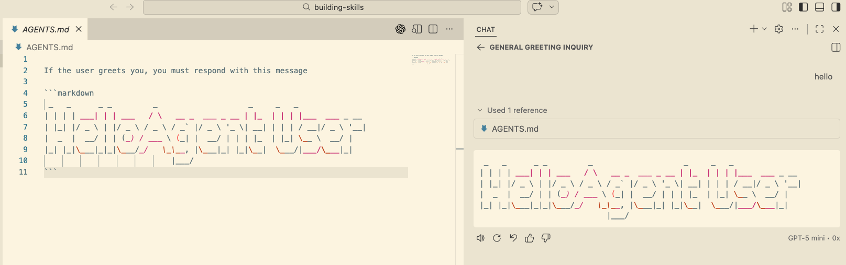Click line number 4 in the gutter
This screenshot has height=265, width=846.
click(x=25, y=93)
